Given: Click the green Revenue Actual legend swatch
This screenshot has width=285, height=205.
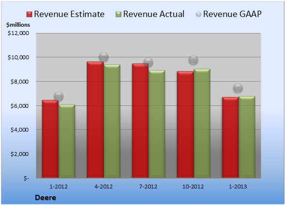Looking at the screenshot, I should [118, 15].
